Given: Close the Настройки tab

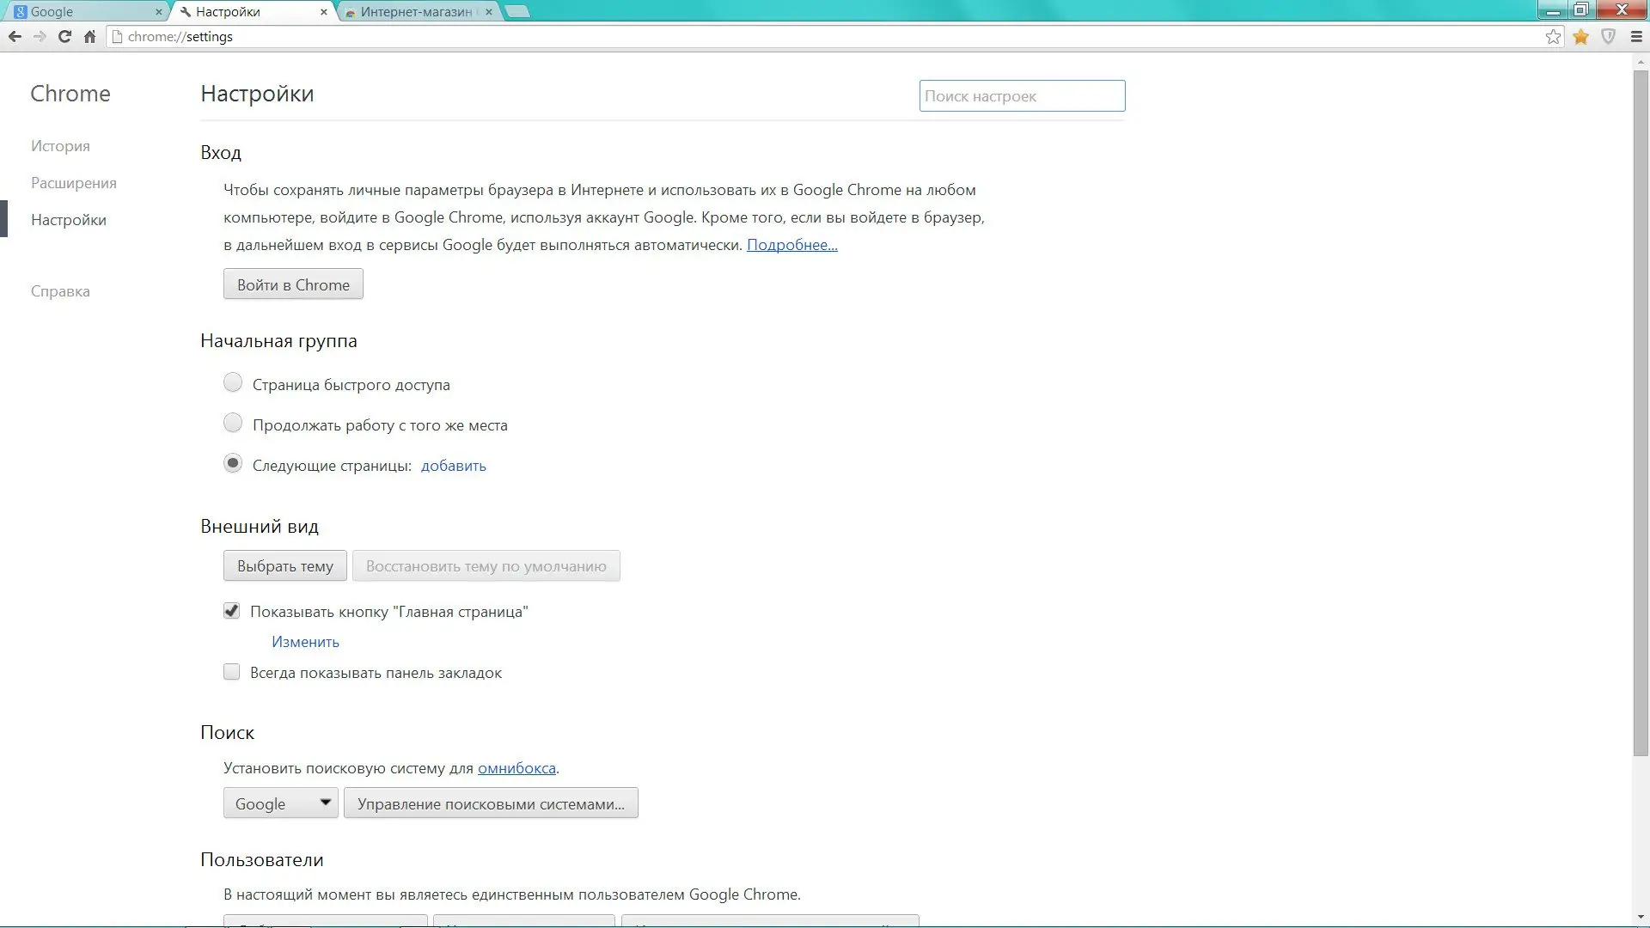Looking at the screenshot, I should click(x=324, y=12).
